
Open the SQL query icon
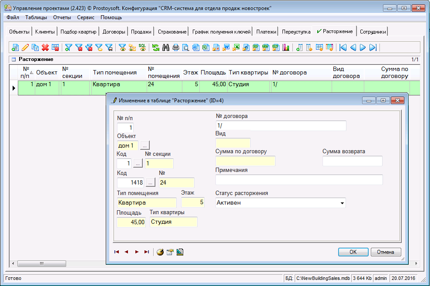coord(142,47)
